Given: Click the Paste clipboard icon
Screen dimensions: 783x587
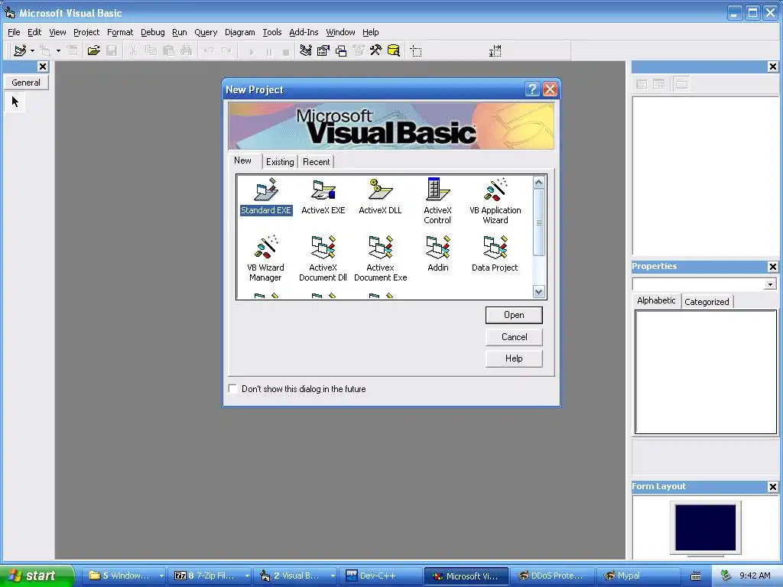Looking at the screenshot, I should [x=169, y=50].
